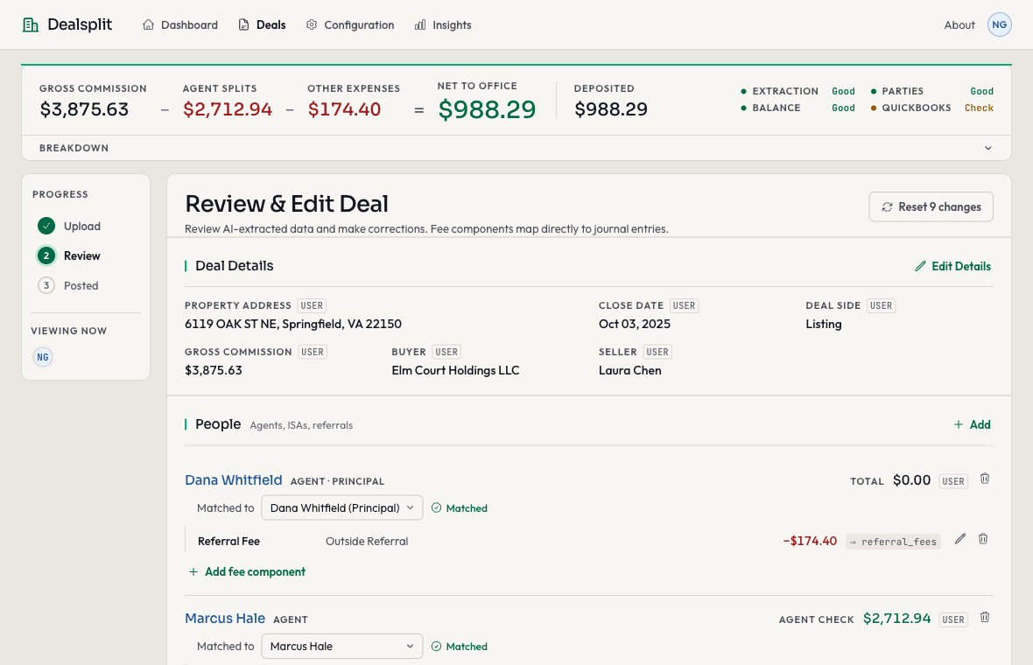Image resolution: width=1033 pixels, height=665 pixels.
Task: Click the Edit Details link
Action: [x=952, y=266]
